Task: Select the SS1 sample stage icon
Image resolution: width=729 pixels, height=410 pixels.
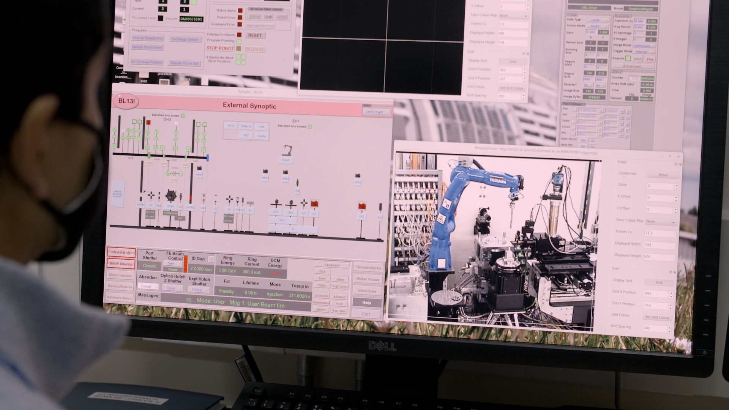Action: pos(276,203)
